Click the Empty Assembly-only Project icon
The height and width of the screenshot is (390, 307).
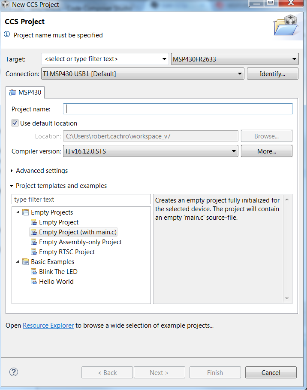(x=34, y=242)
